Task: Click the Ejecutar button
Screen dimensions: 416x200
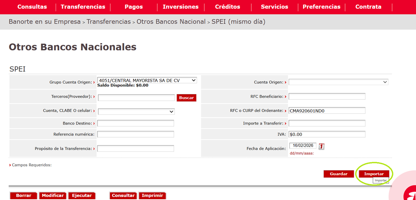Action: 82,196
